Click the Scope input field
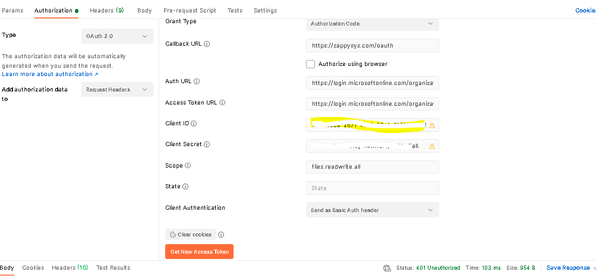This screenshot has width=596, height=278. [x=372, y=167]
